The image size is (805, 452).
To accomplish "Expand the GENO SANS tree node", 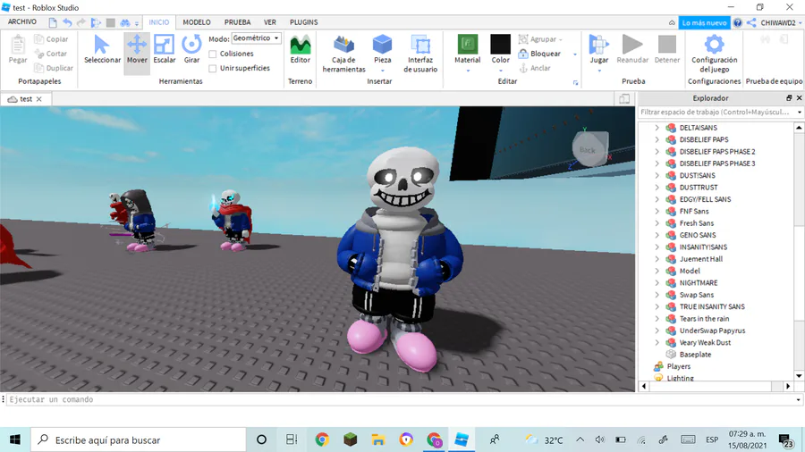I will tap(657, 235).
